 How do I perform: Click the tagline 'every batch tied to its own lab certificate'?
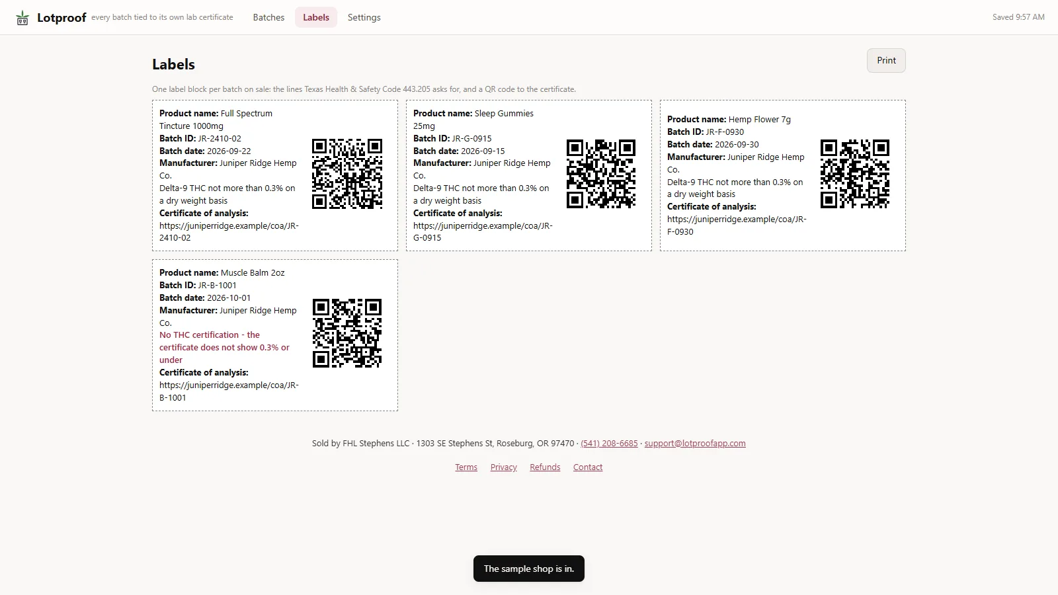tap(162, 17)
